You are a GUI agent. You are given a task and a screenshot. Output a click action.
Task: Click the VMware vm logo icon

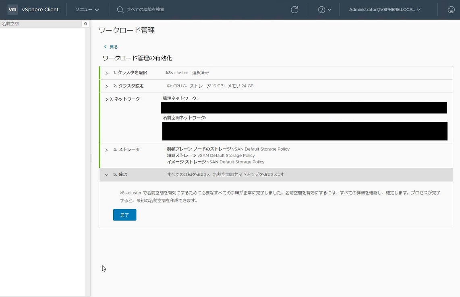tap(12, 9)
